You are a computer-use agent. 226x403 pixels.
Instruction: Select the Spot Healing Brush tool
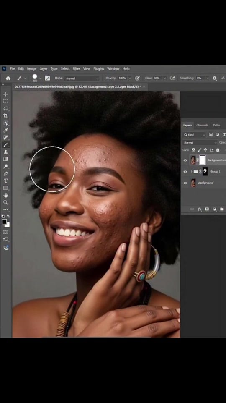point(5,138)
